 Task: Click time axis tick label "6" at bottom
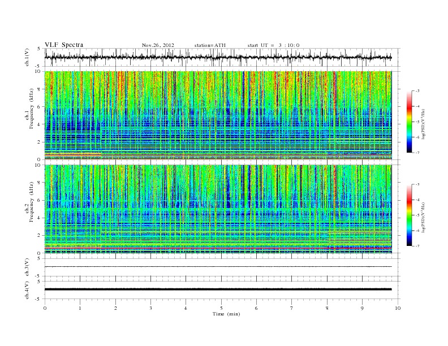pyautogui.click(x=256, y=308)
